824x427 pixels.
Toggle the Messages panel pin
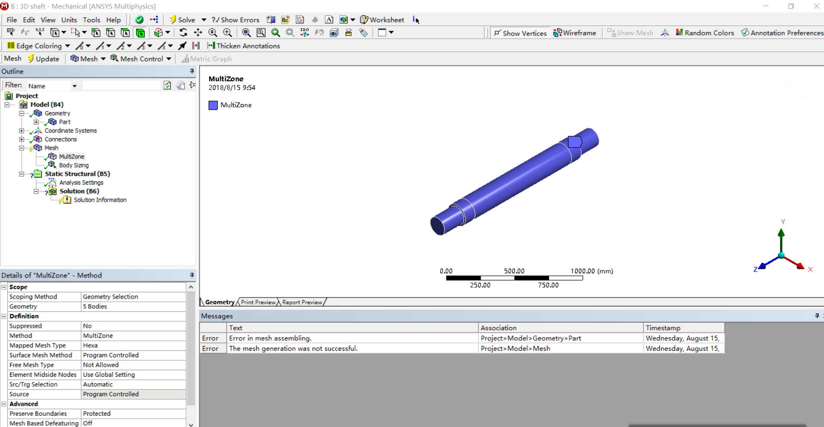coord(817,316)
